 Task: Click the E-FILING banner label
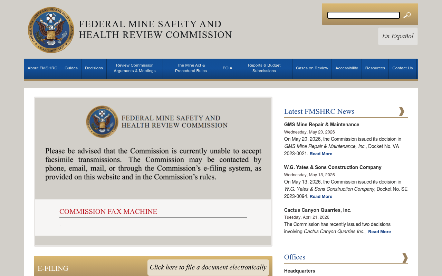click(53, 268)
